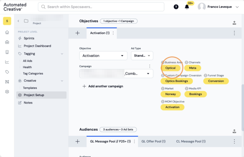Image resolution: width=244 pixels, height=157 pixels.
Task: Click the Activation MOM Objective tag
Action: pyautogui.click(x=172, y=107)
